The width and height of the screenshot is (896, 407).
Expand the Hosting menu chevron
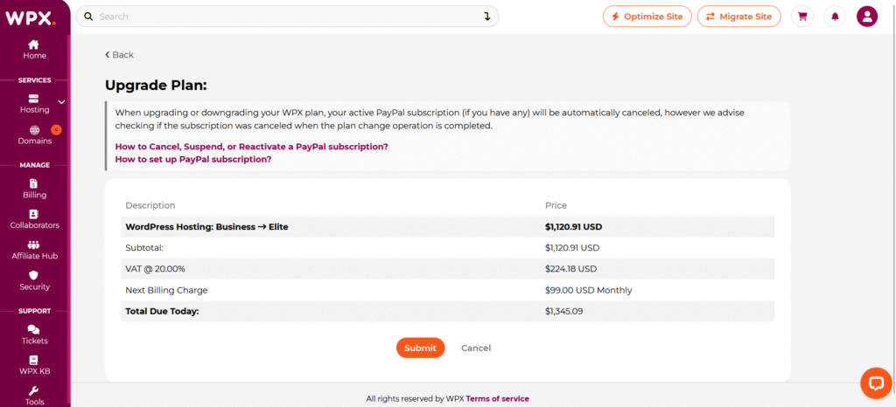coord(62,102)
